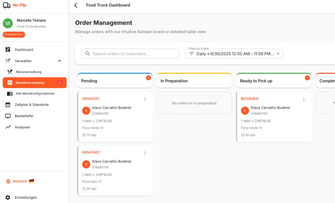Screen dimensions: 335x203
Task: Click the Bestellverwaltung count badge '2'
Action: pyautogui.click(x=59, y=83)
